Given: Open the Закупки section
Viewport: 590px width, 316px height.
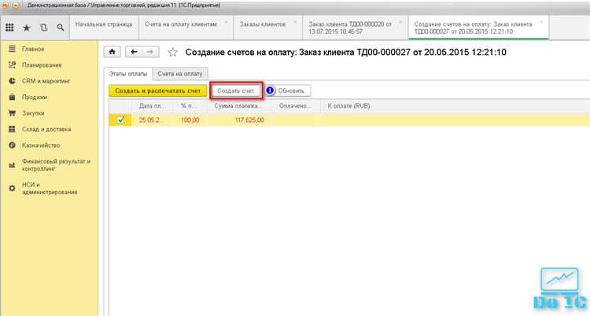Looking at the screenshot, I should (x=33, y=113).
